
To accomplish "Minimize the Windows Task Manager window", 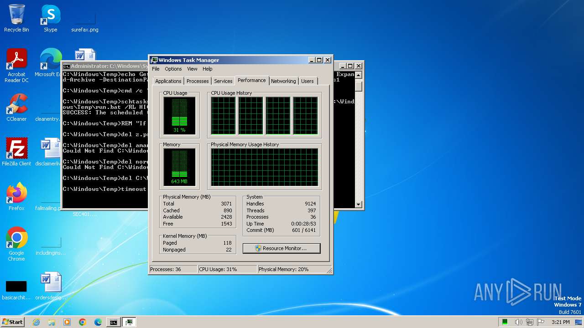I will point(312,60).
